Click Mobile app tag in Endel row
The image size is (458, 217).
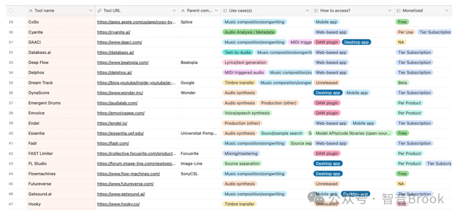[x=363, y=123]
